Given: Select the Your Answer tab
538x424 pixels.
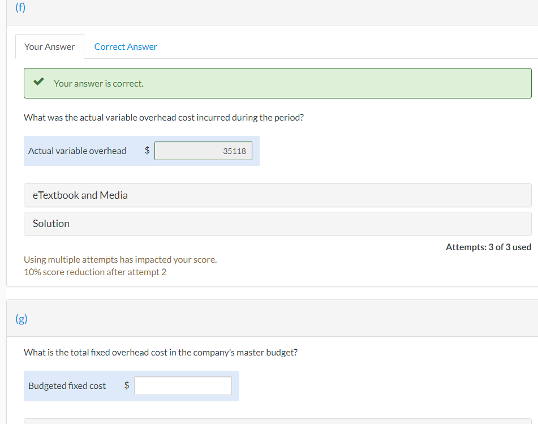Looking at the screenshot, I should [50, 46].
